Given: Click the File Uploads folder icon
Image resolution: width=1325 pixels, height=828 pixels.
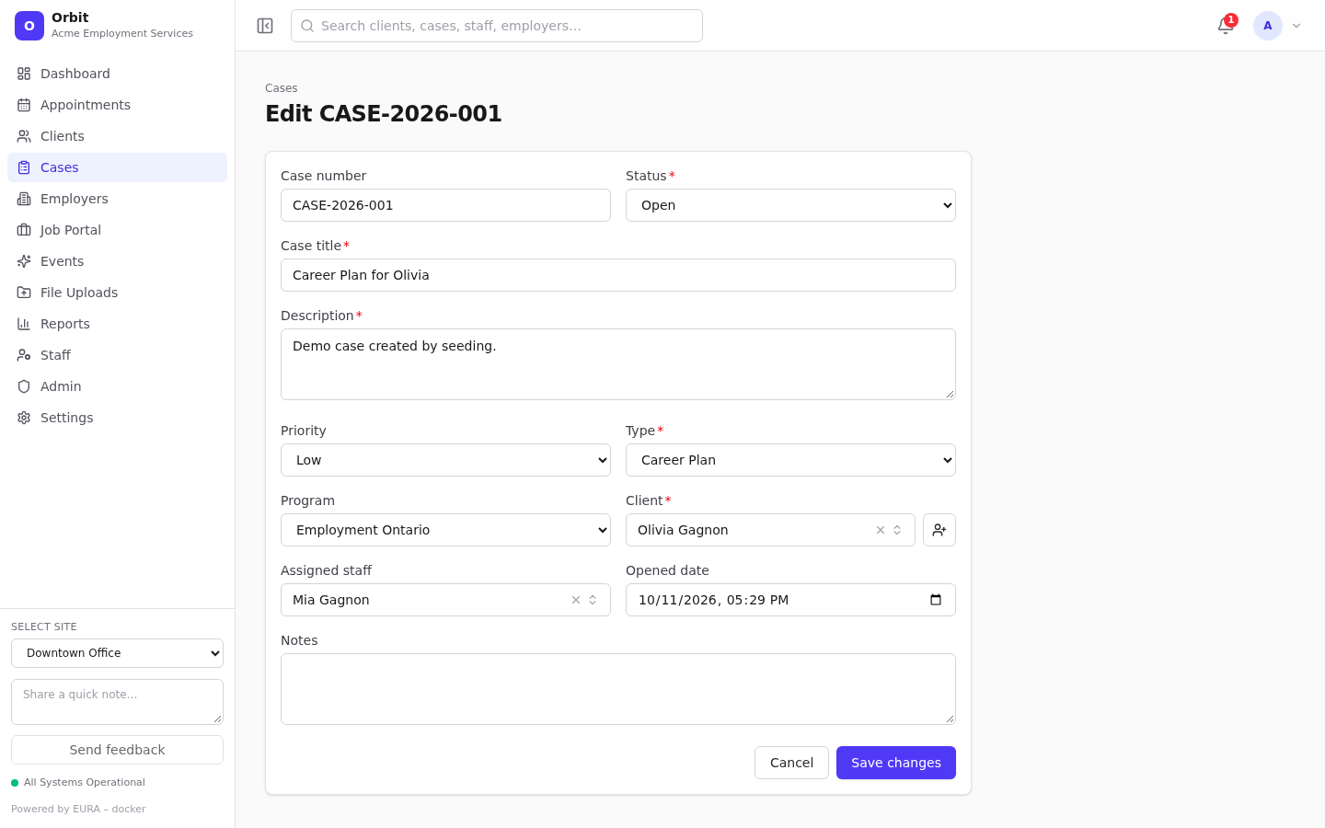Looking at the screenshot, I should [x=24, y=293].
